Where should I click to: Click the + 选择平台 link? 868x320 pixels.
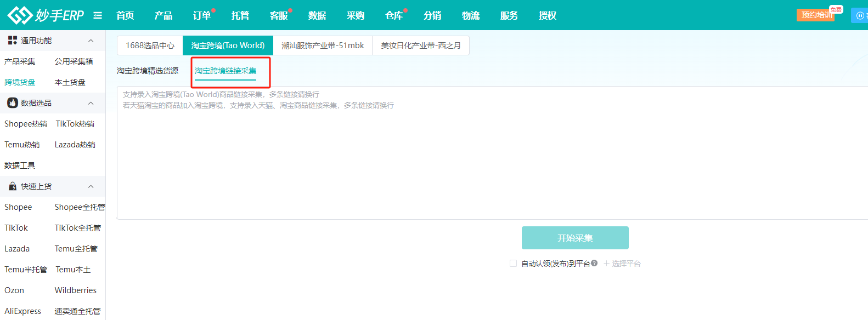[622, 264]
